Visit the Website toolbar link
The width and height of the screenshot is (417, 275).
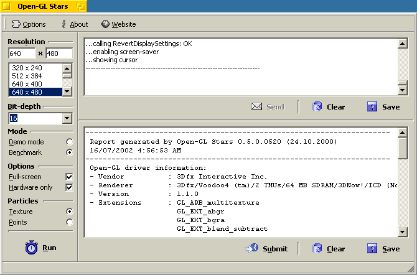coord(119,24)
